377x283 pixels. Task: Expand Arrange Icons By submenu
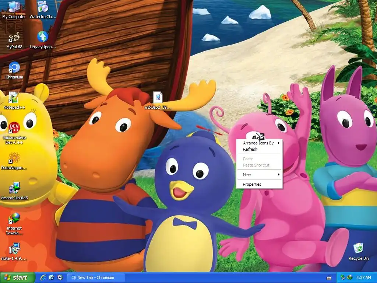tap(260, 143)
